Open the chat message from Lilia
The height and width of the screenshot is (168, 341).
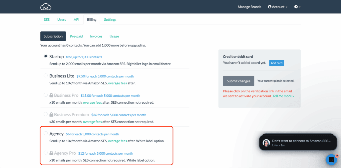point(298,143)
